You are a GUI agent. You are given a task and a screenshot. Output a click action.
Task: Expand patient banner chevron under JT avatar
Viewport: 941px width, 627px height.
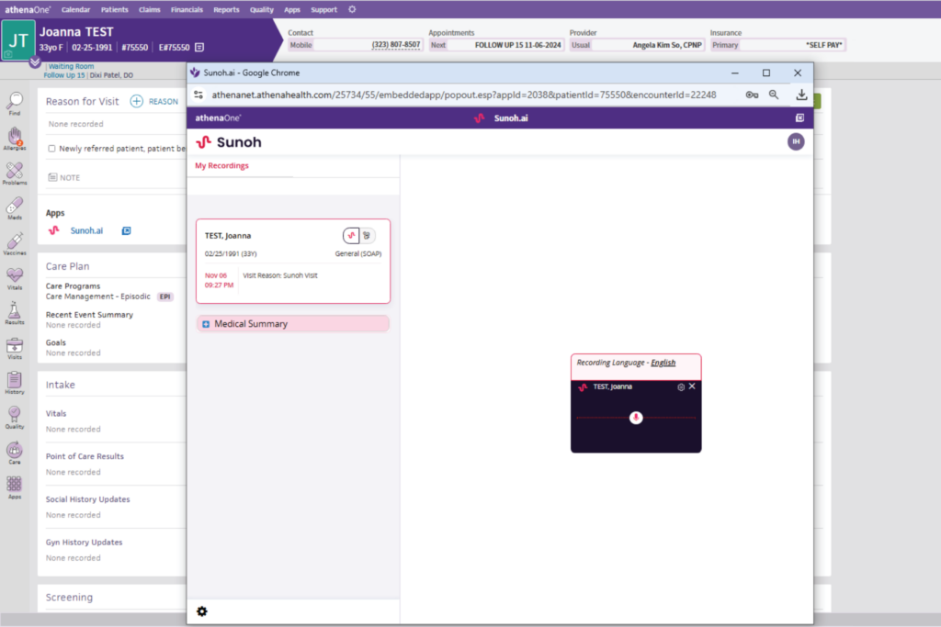[x=35, y=62]
